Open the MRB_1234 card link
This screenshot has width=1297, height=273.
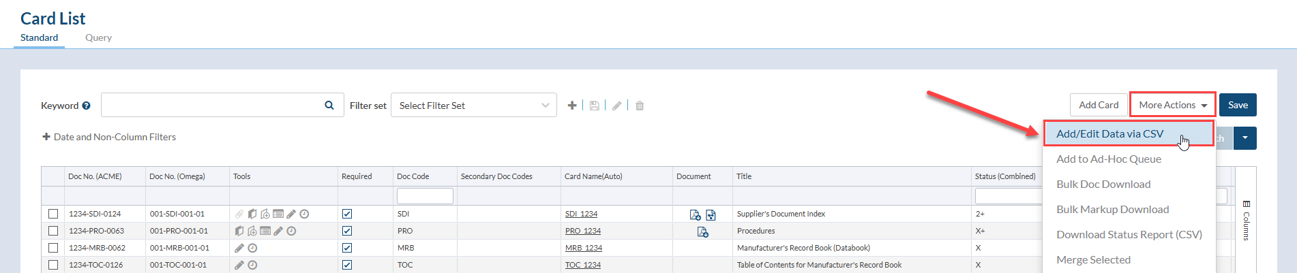[x=584, y=248]
